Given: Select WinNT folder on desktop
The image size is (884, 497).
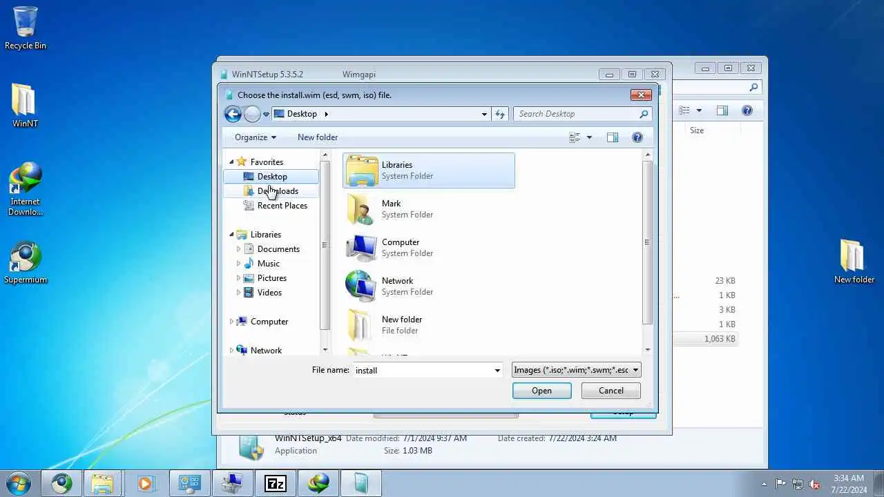Looking at the screenshot, I should click(25, 106).
